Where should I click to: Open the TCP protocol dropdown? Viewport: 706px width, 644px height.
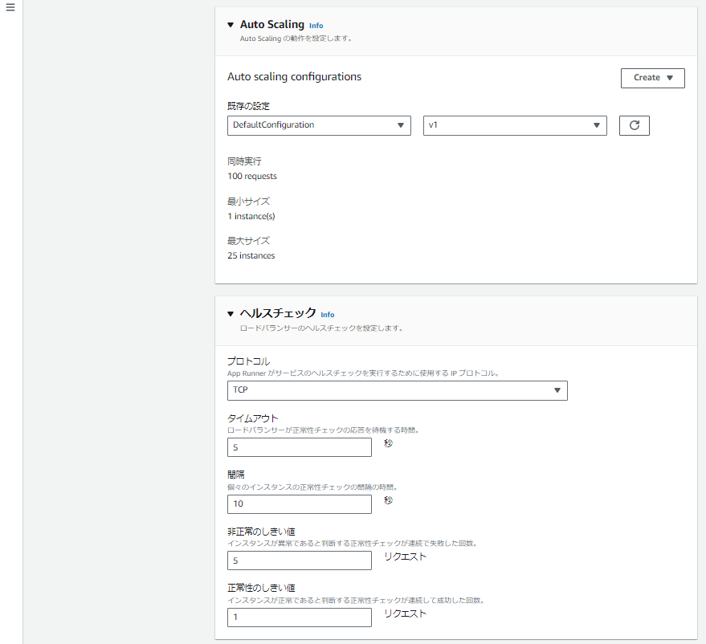click(397, 390)
